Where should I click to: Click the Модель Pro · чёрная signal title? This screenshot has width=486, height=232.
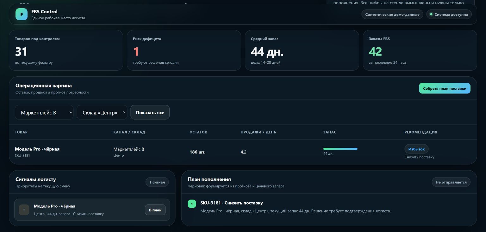[54, 206]
